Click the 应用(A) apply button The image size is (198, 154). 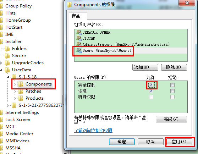coord(179,142)
